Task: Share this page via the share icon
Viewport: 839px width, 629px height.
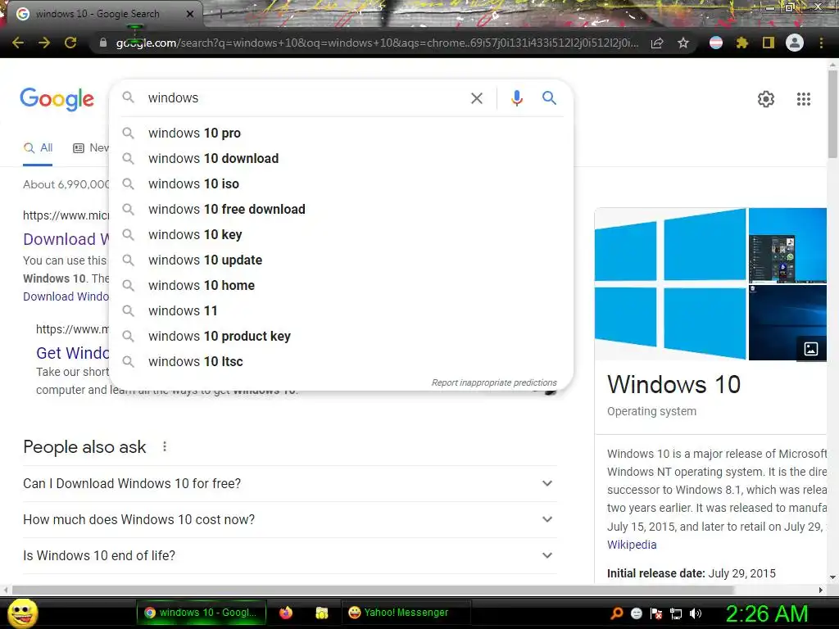Action: tap(657, 43)
